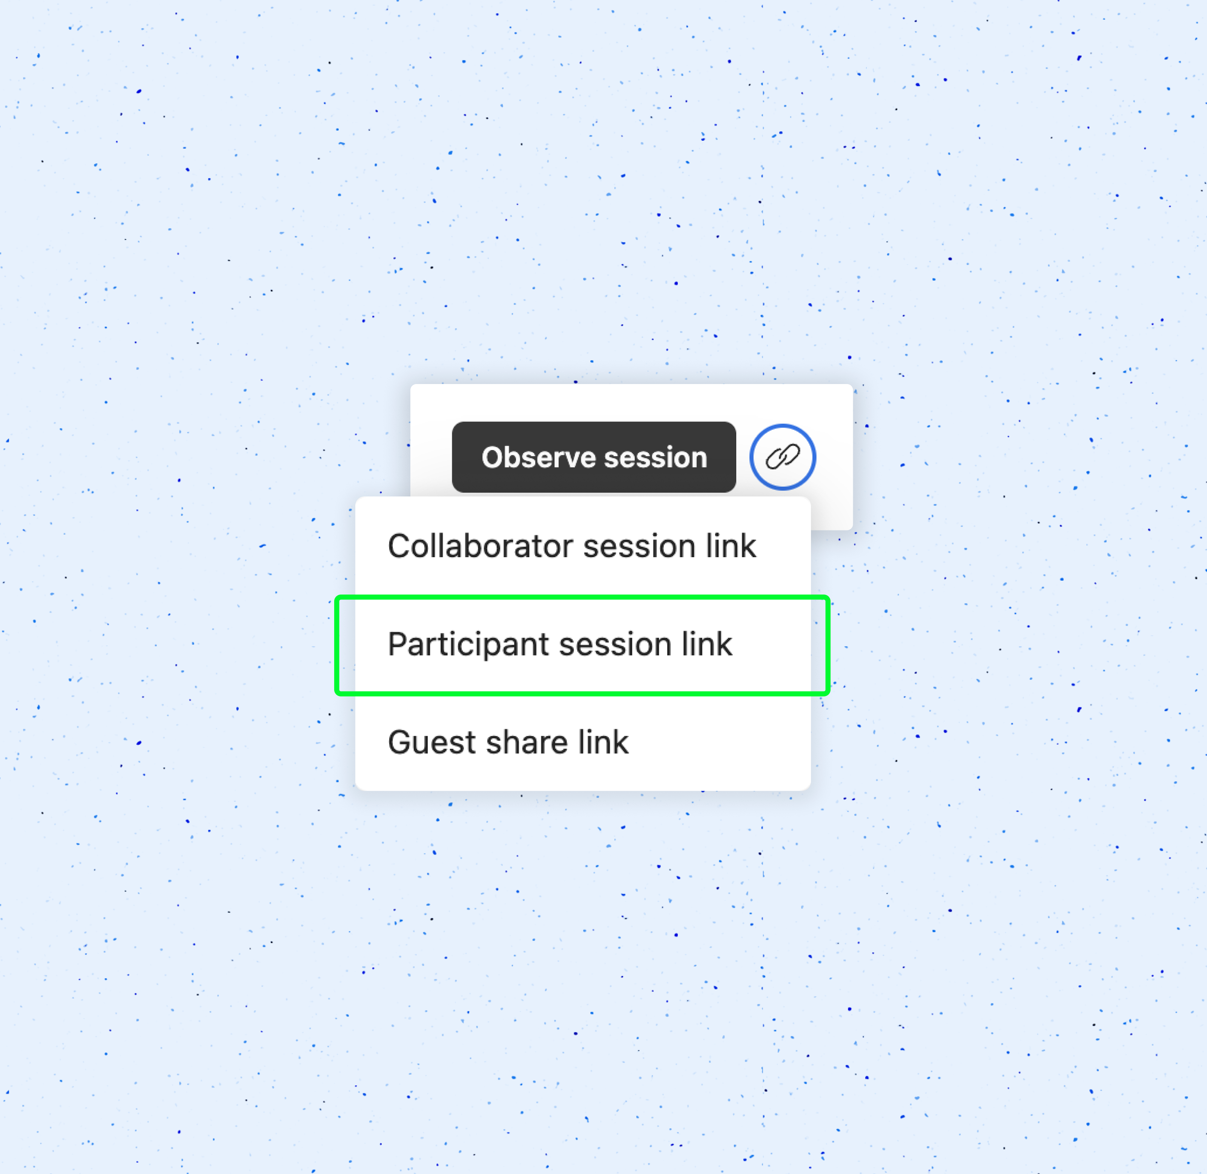Select the Guest share link item
Image resolution: width=1207 pixels, height=1174 pixels.
point(582,742)
